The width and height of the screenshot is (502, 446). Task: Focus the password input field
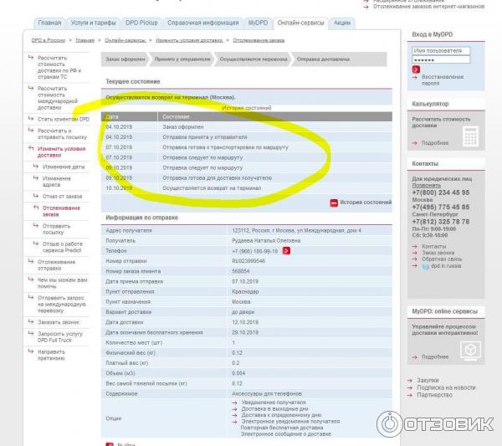pyautogui.click(x=441, y=59)
